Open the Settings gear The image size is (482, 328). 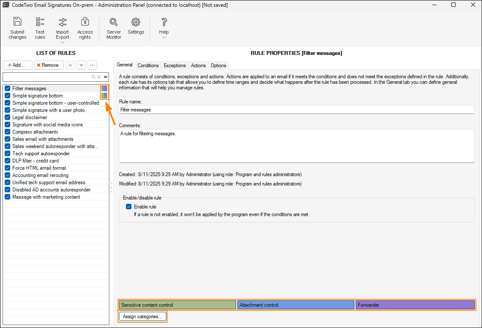[x=136, y=26]
